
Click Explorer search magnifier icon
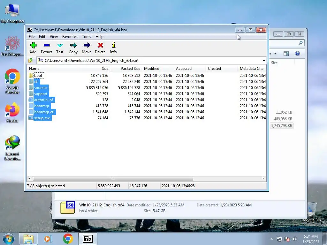(300, 43)
